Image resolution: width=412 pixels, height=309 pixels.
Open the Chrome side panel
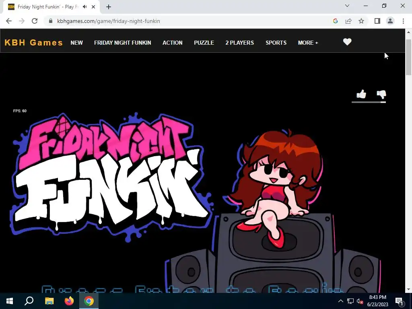377,21
